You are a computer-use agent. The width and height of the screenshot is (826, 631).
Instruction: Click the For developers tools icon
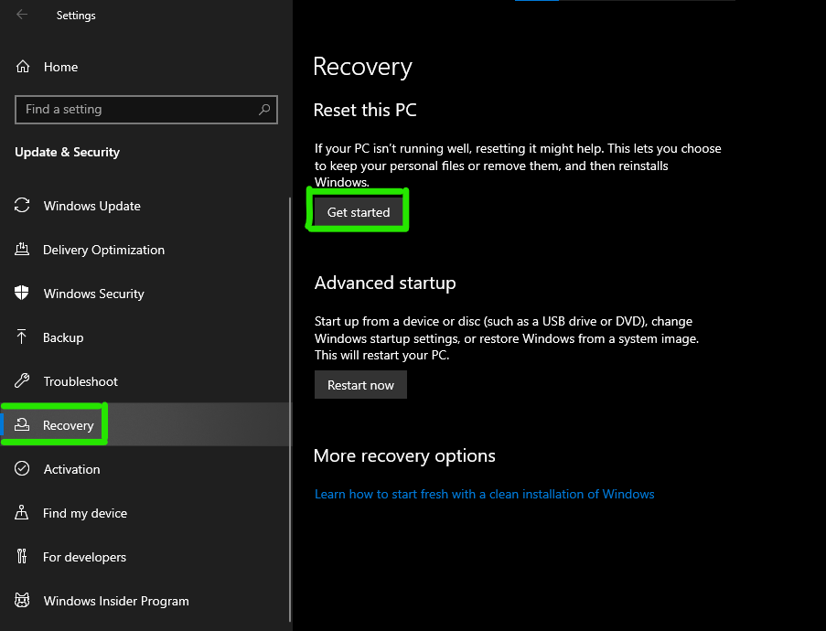click(22, 556)
